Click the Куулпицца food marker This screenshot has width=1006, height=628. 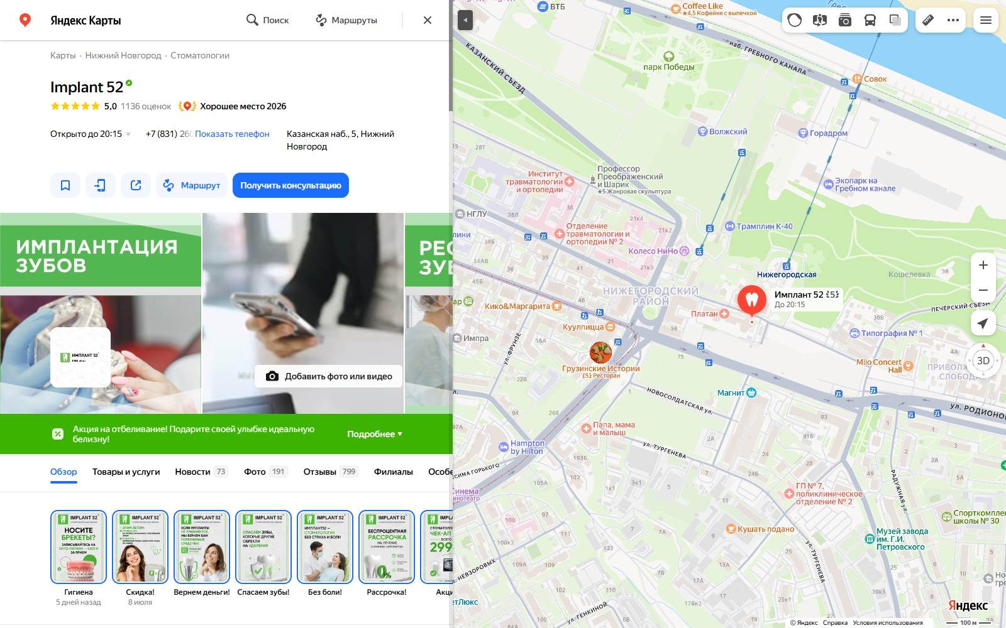611,327
